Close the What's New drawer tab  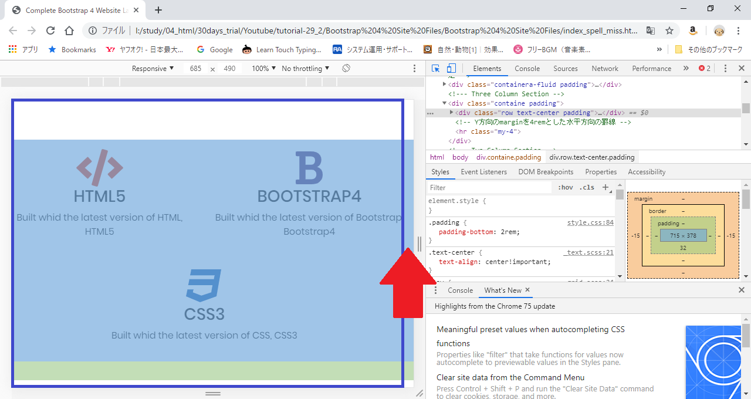[527, 290]
